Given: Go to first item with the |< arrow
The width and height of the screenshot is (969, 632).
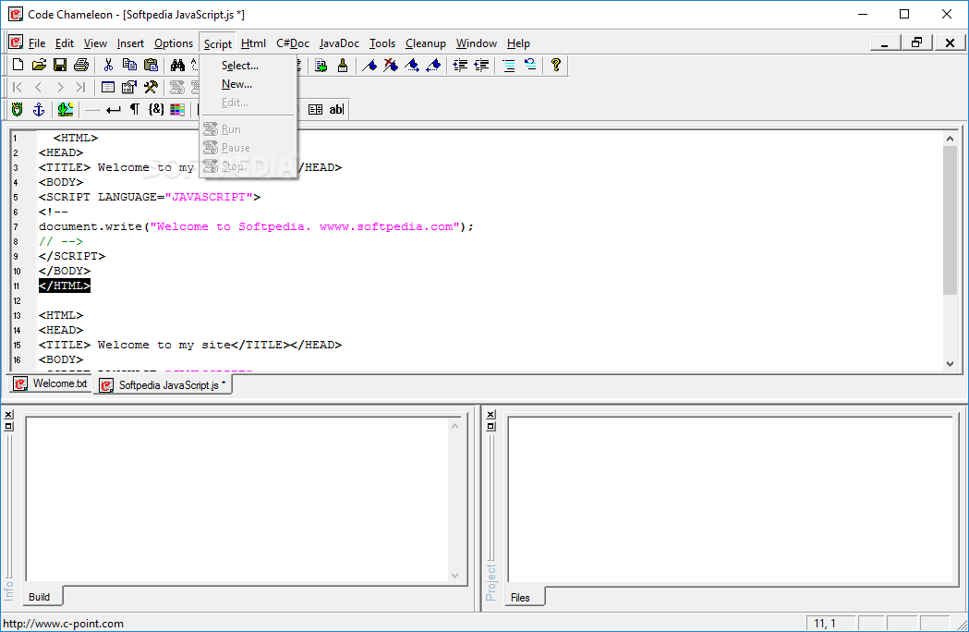Looking at the screenshot, I should coord(18,87).
